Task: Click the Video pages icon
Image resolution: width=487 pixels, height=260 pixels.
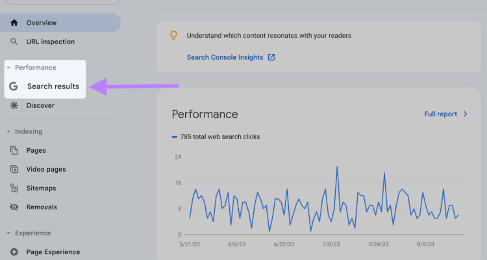Action: pyautogui.click(x=14, y=169)
